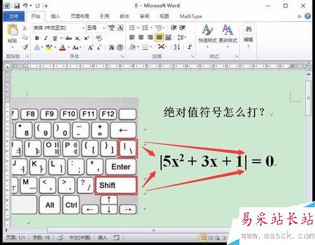The width and height of the screenshot is (315, 245).
Task: Click the Undo icon in quick access toolbar
Action: point(25,6)
